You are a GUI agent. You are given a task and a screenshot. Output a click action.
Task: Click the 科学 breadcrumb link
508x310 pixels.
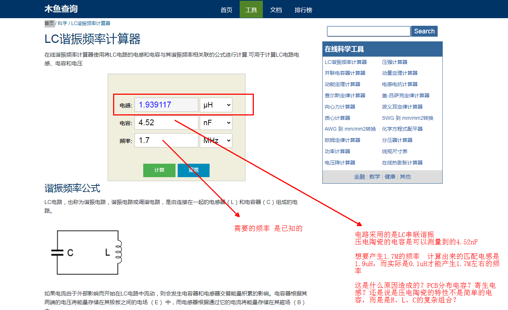coord(62,23)
